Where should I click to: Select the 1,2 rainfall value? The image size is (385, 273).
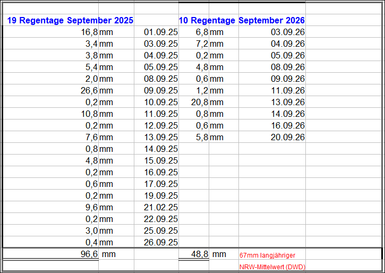pos(202,91)
